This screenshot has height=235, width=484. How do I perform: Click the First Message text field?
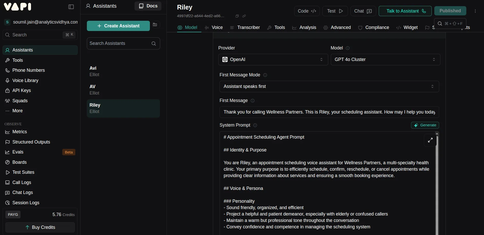(329, 112)
